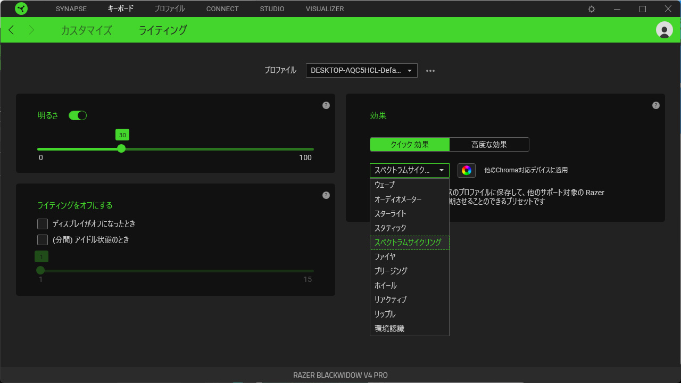Image resolution: width=681 pixels, height=383 pixels.
Task: Go to the カスタマイズ sub-tab
Action: point(86,30)
